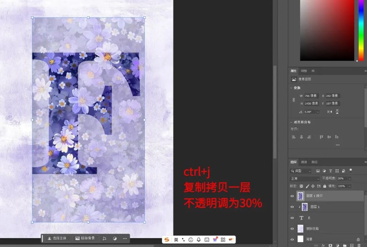Switch to the 路径 tab
Image resolution: width=367 pixels, height=247 pixels.
coord(314,162)
